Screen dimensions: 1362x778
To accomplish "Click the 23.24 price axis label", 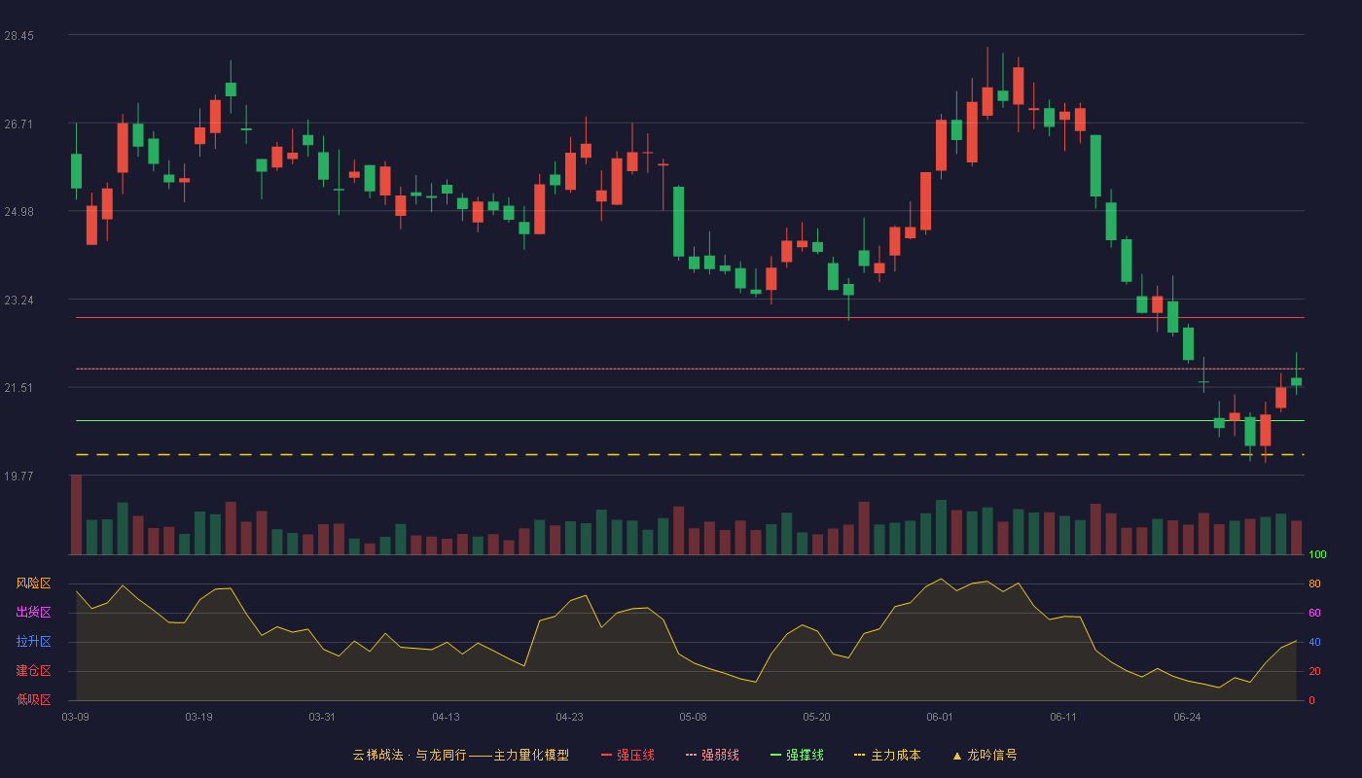I will (18, 301).
